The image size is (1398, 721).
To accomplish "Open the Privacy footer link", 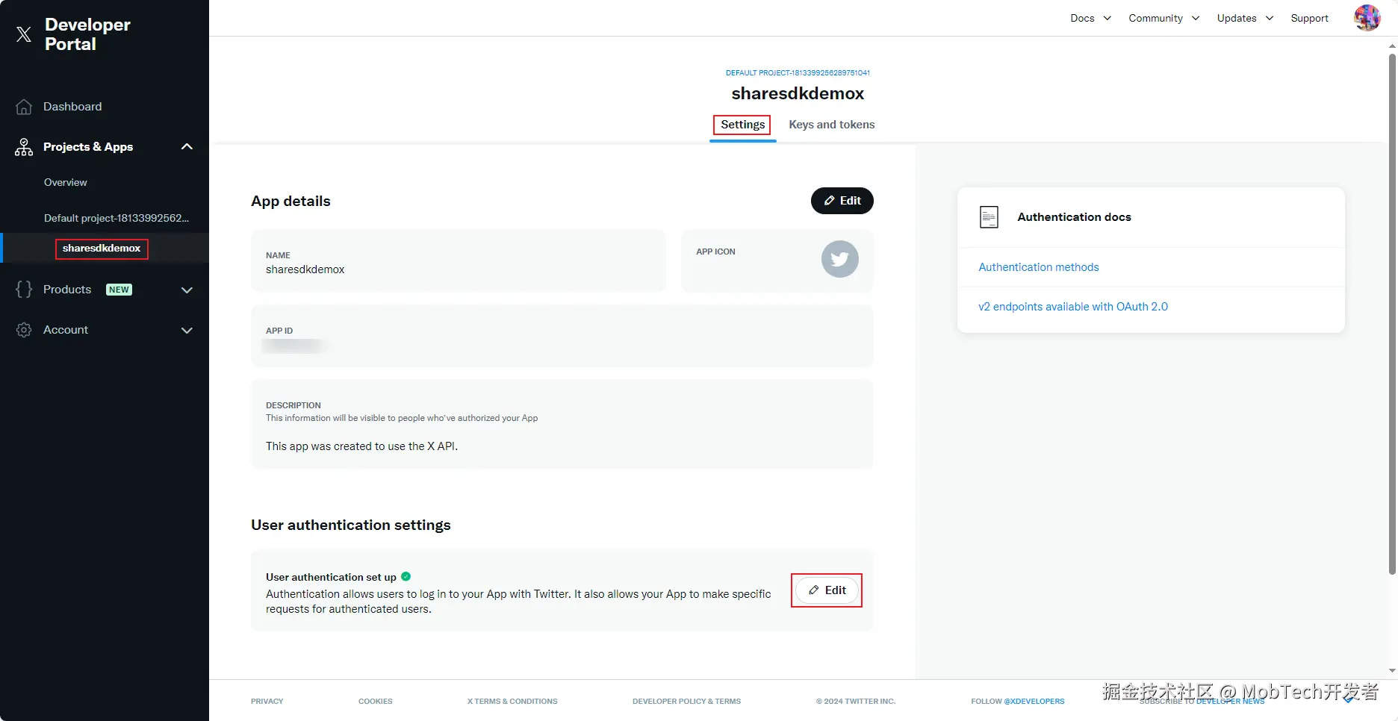I will pyautogui.click(x=267, y=702).
